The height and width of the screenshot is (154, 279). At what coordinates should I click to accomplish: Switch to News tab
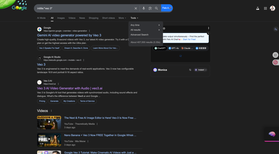point(82,18)
